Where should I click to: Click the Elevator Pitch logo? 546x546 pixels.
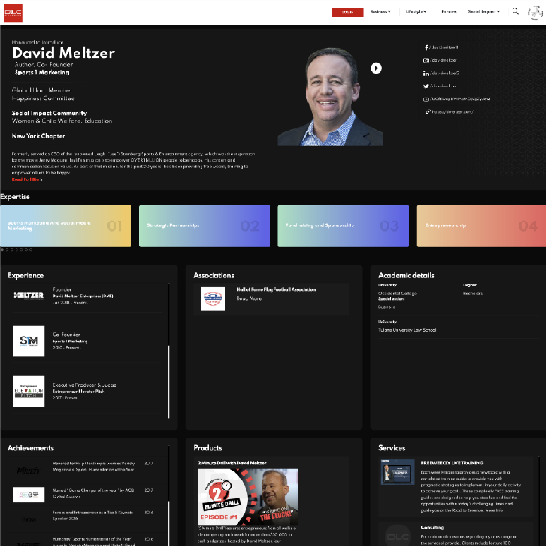[29, 391]
